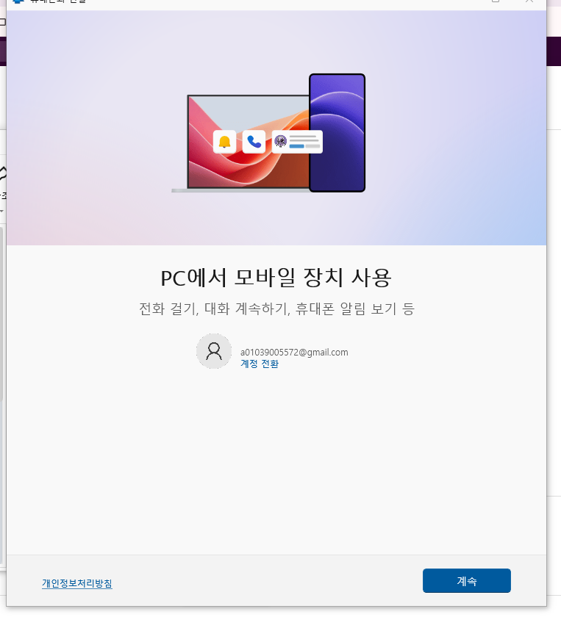This screenshot has width=561, height=617.
Task: Click the blue phone call icon
Action: 254,142
